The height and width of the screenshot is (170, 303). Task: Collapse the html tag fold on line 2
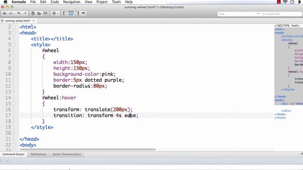pos(14,27)
